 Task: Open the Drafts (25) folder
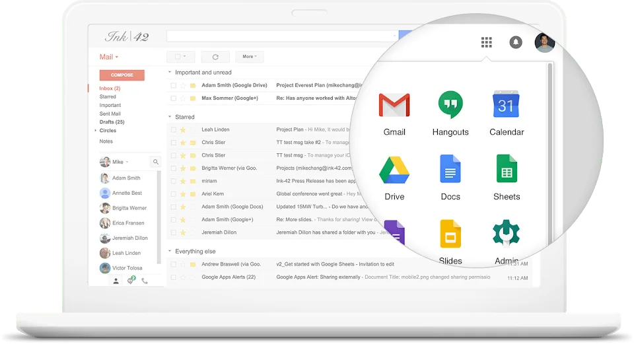pos(112,122)
